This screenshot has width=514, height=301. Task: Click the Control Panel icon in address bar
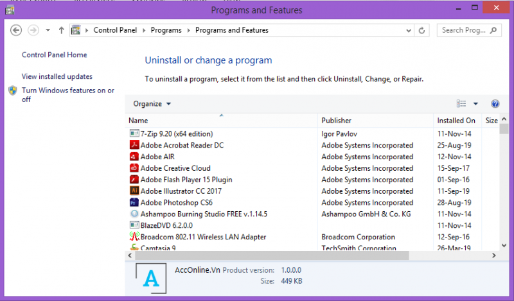(76, 30)
